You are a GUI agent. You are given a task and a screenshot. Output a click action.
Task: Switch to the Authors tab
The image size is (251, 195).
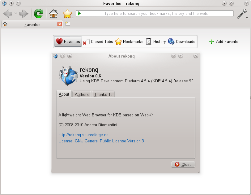82,94
